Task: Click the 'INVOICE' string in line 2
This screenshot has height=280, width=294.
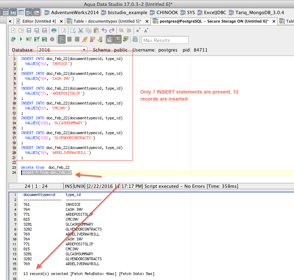Action: [60, 64]
